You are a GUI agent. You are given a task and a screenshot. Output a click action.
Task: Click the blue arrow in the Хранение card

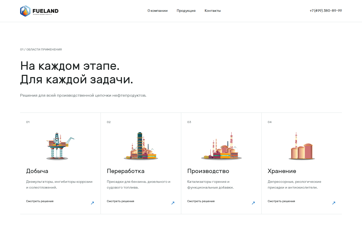334,203
